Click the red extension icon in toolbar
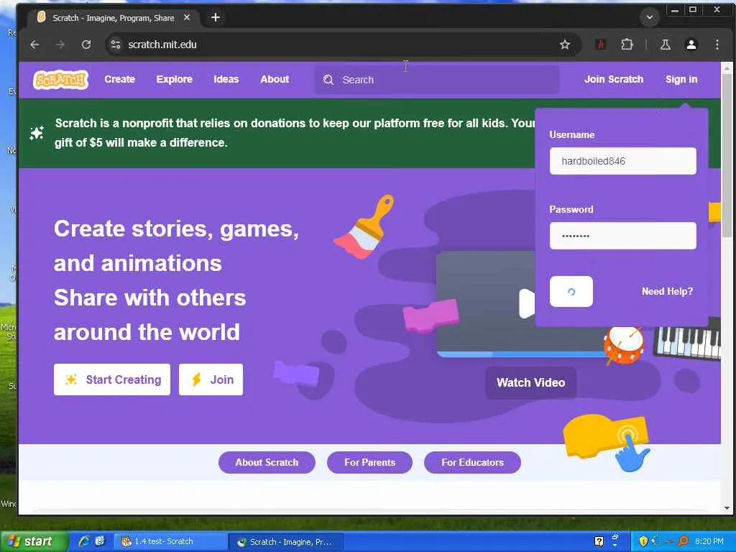This screenshot has width=736, height=552. [x=600, y=45]
